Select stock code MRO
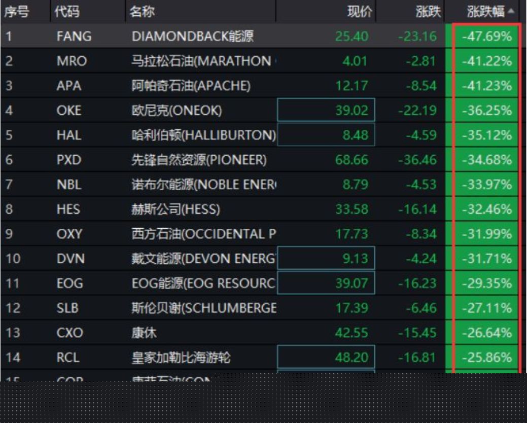Screen dimensions: 527x423 pos(72,61)
